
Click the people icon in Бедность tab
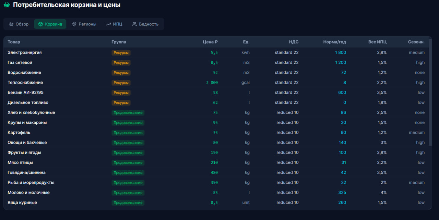click(134, 24)
